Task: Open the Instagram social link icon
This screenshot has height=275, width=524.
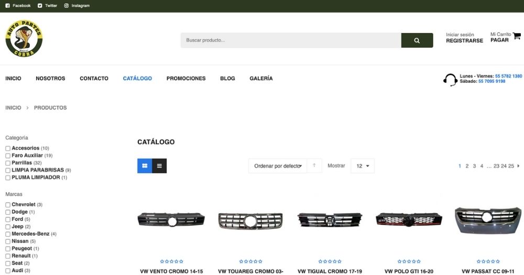Action: coord(66,6)
